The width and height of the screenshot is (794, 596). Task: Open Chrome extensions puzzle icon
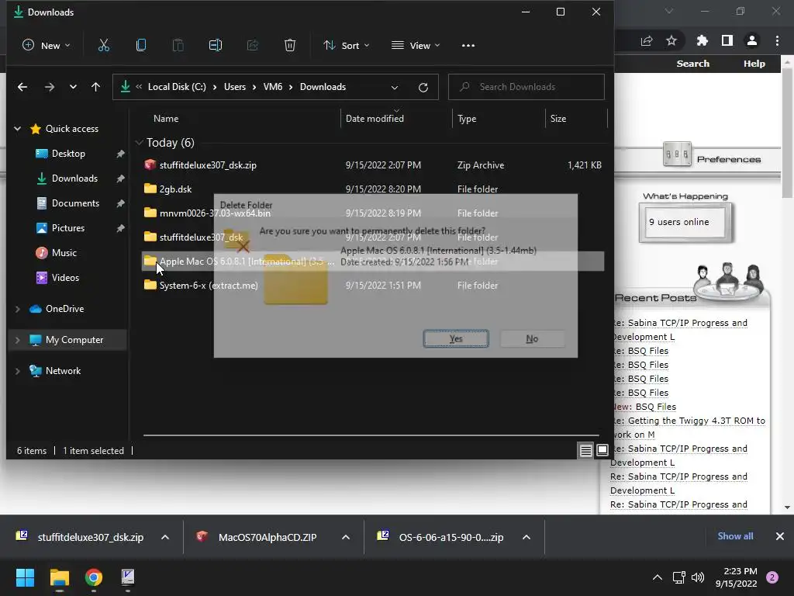(702, 40)
